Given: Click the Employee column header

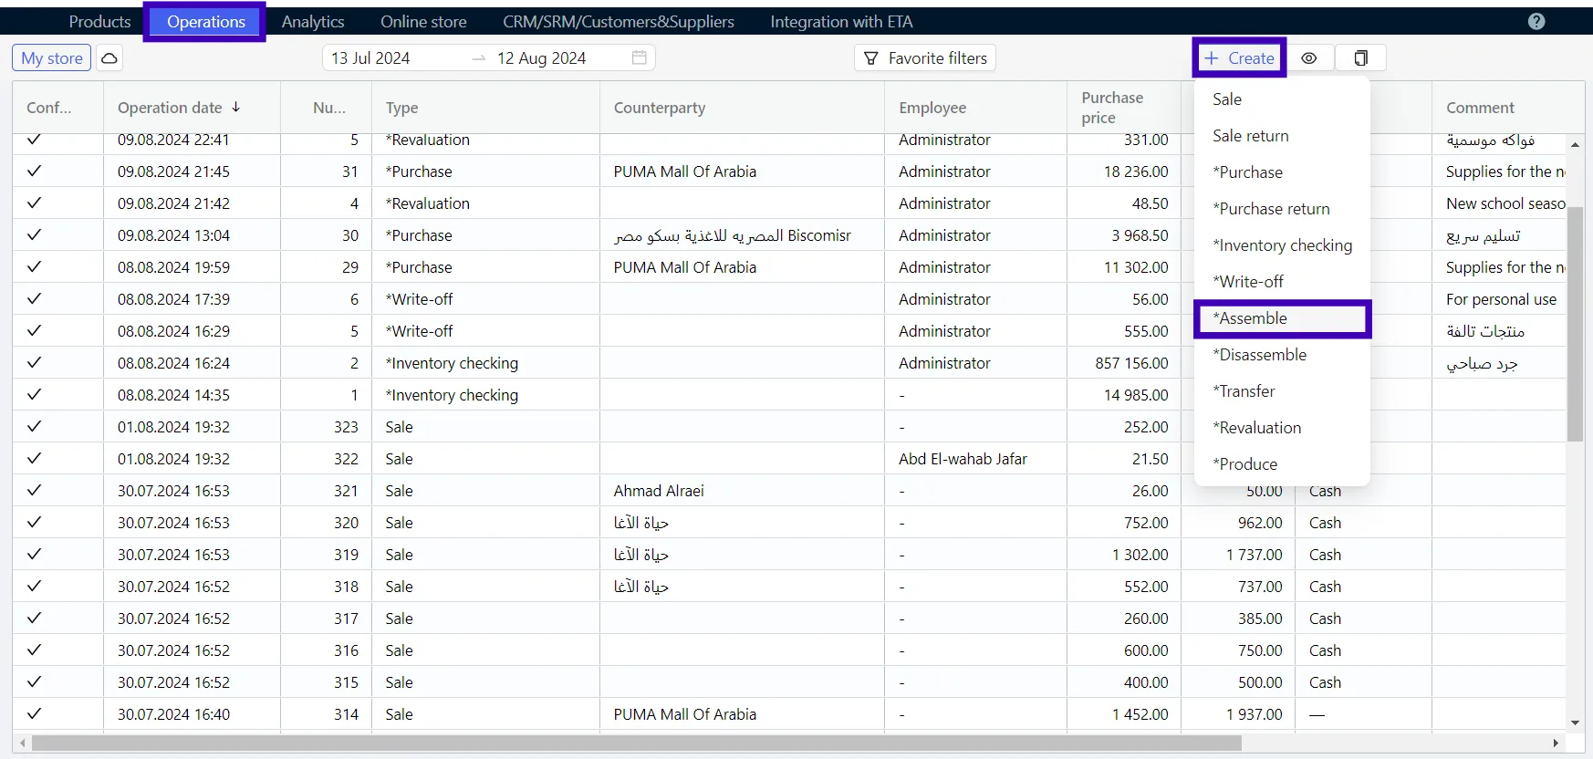Looking at the screenshot, I should (x=975, y=108).
